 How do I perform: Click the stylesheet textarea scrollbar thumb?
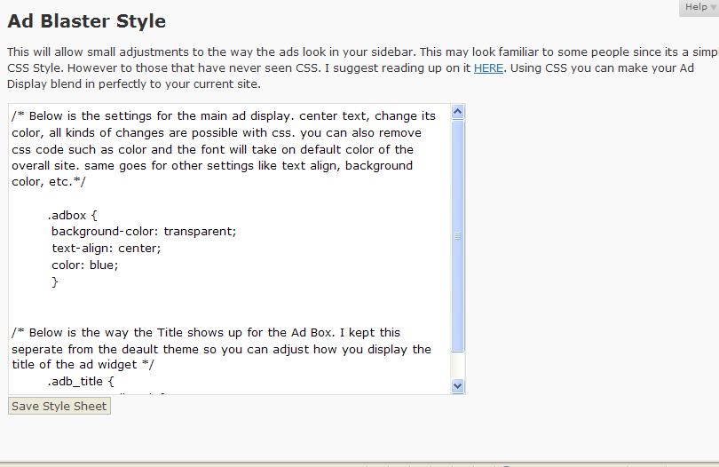(457, 236)
